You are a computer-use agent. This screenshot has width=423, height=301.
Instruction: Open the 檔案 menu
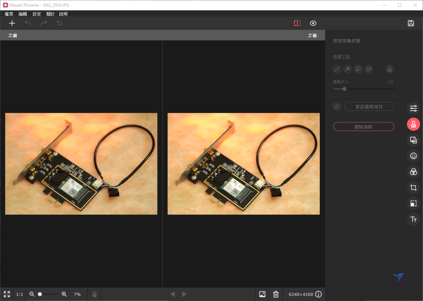point(9,14)
